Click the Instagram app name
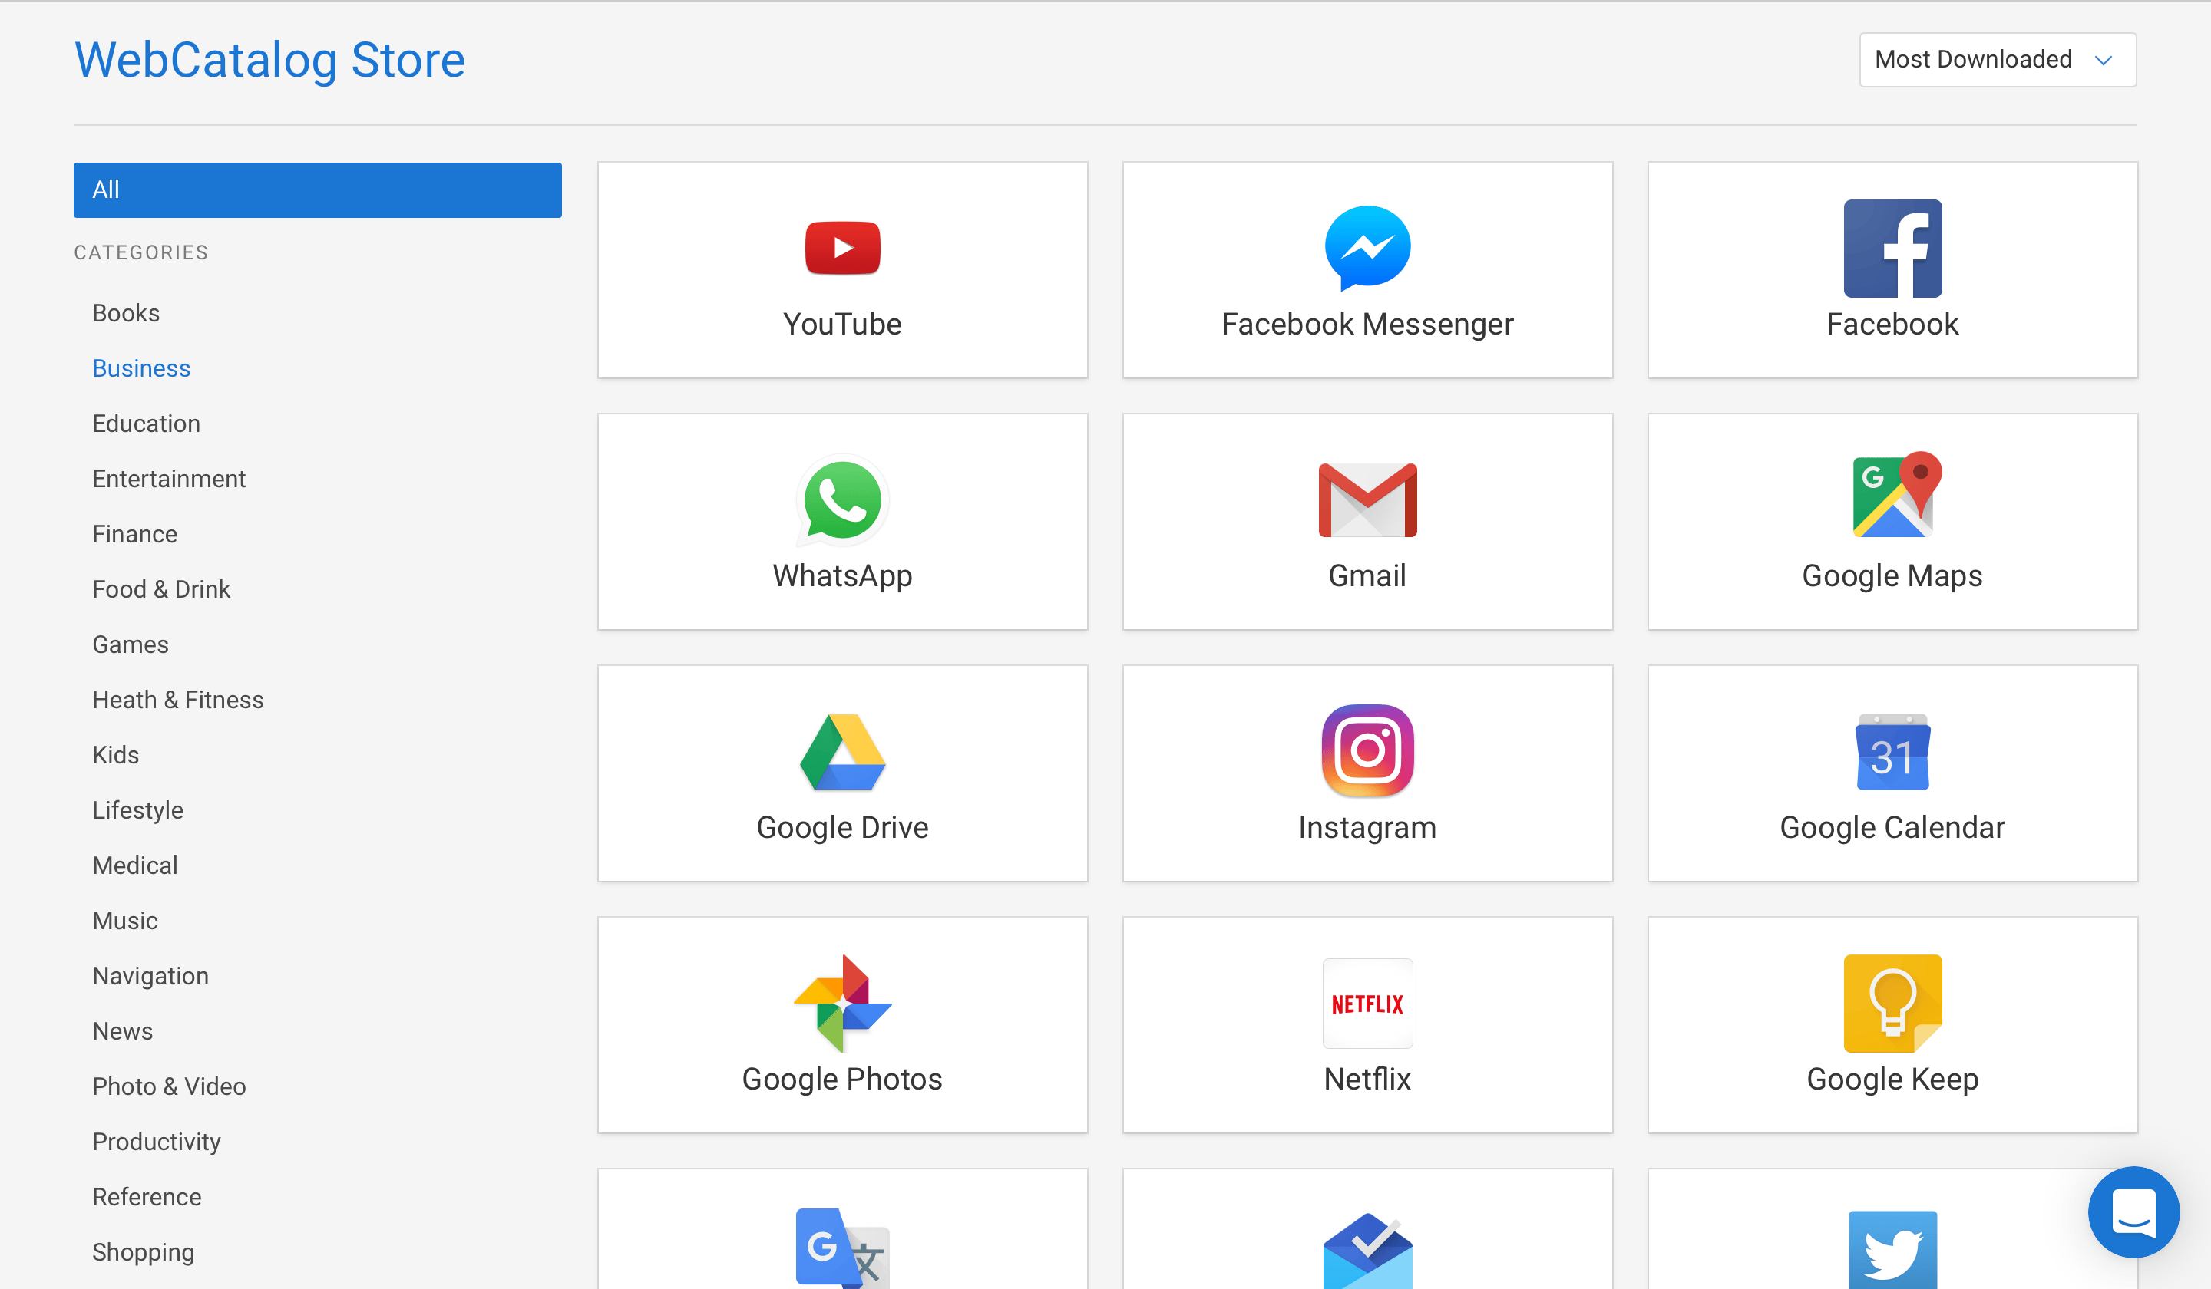Image resolution: width=2211 pixels, height=1289 pixels. (1367, 828)
